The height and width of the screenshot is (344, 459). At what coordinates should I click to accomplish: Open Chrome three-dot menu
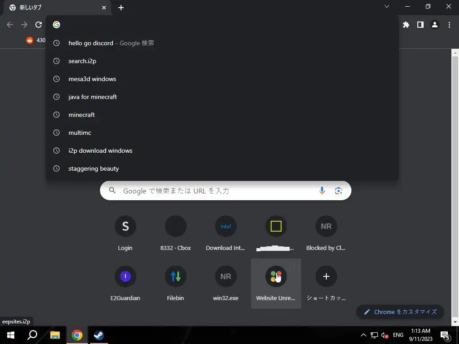pos(449,25)
